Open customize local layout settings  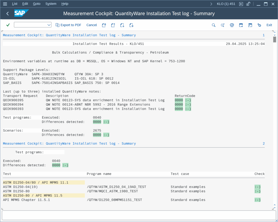point(259,25)
